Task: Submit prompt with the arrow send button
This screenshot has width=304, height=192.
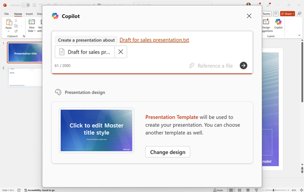Action: (243, 66)
